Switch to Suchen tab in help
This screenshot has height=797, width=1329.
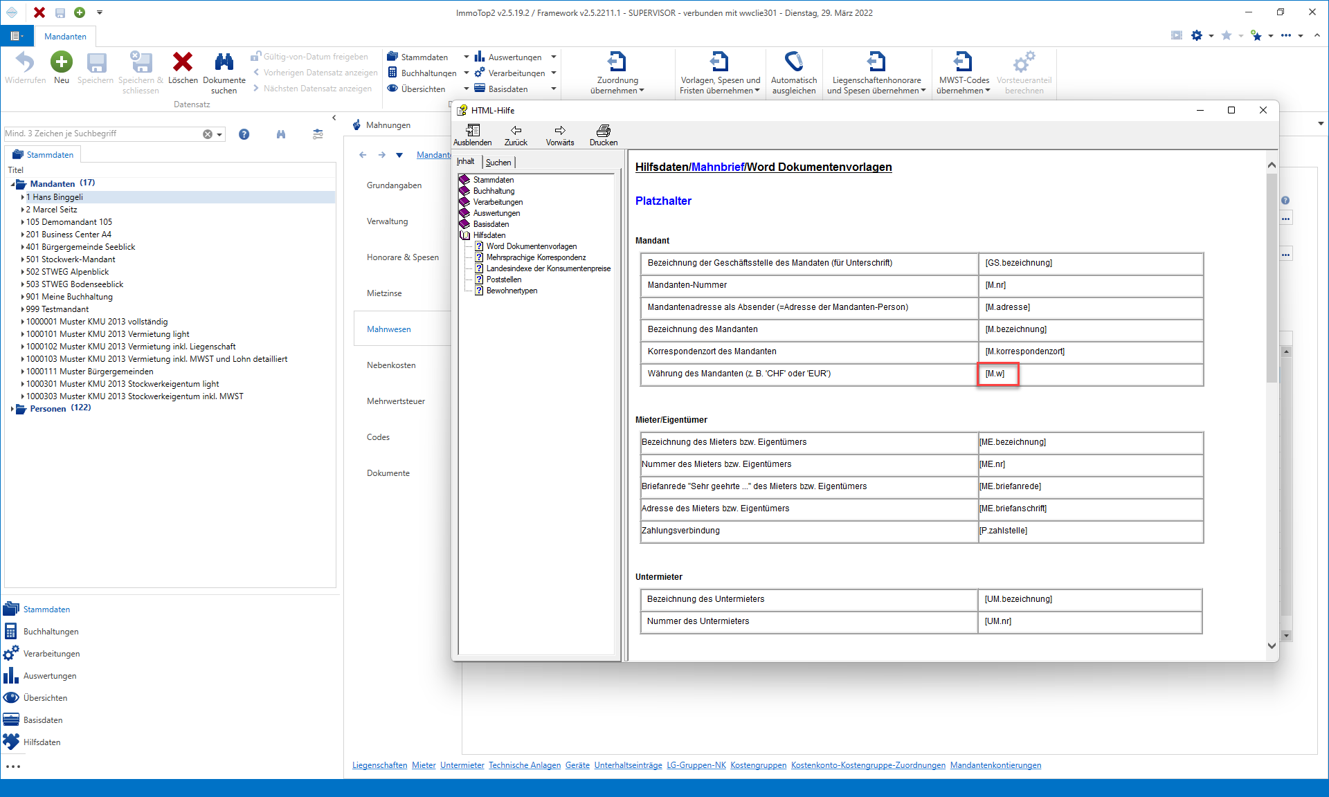coord(498,162)
